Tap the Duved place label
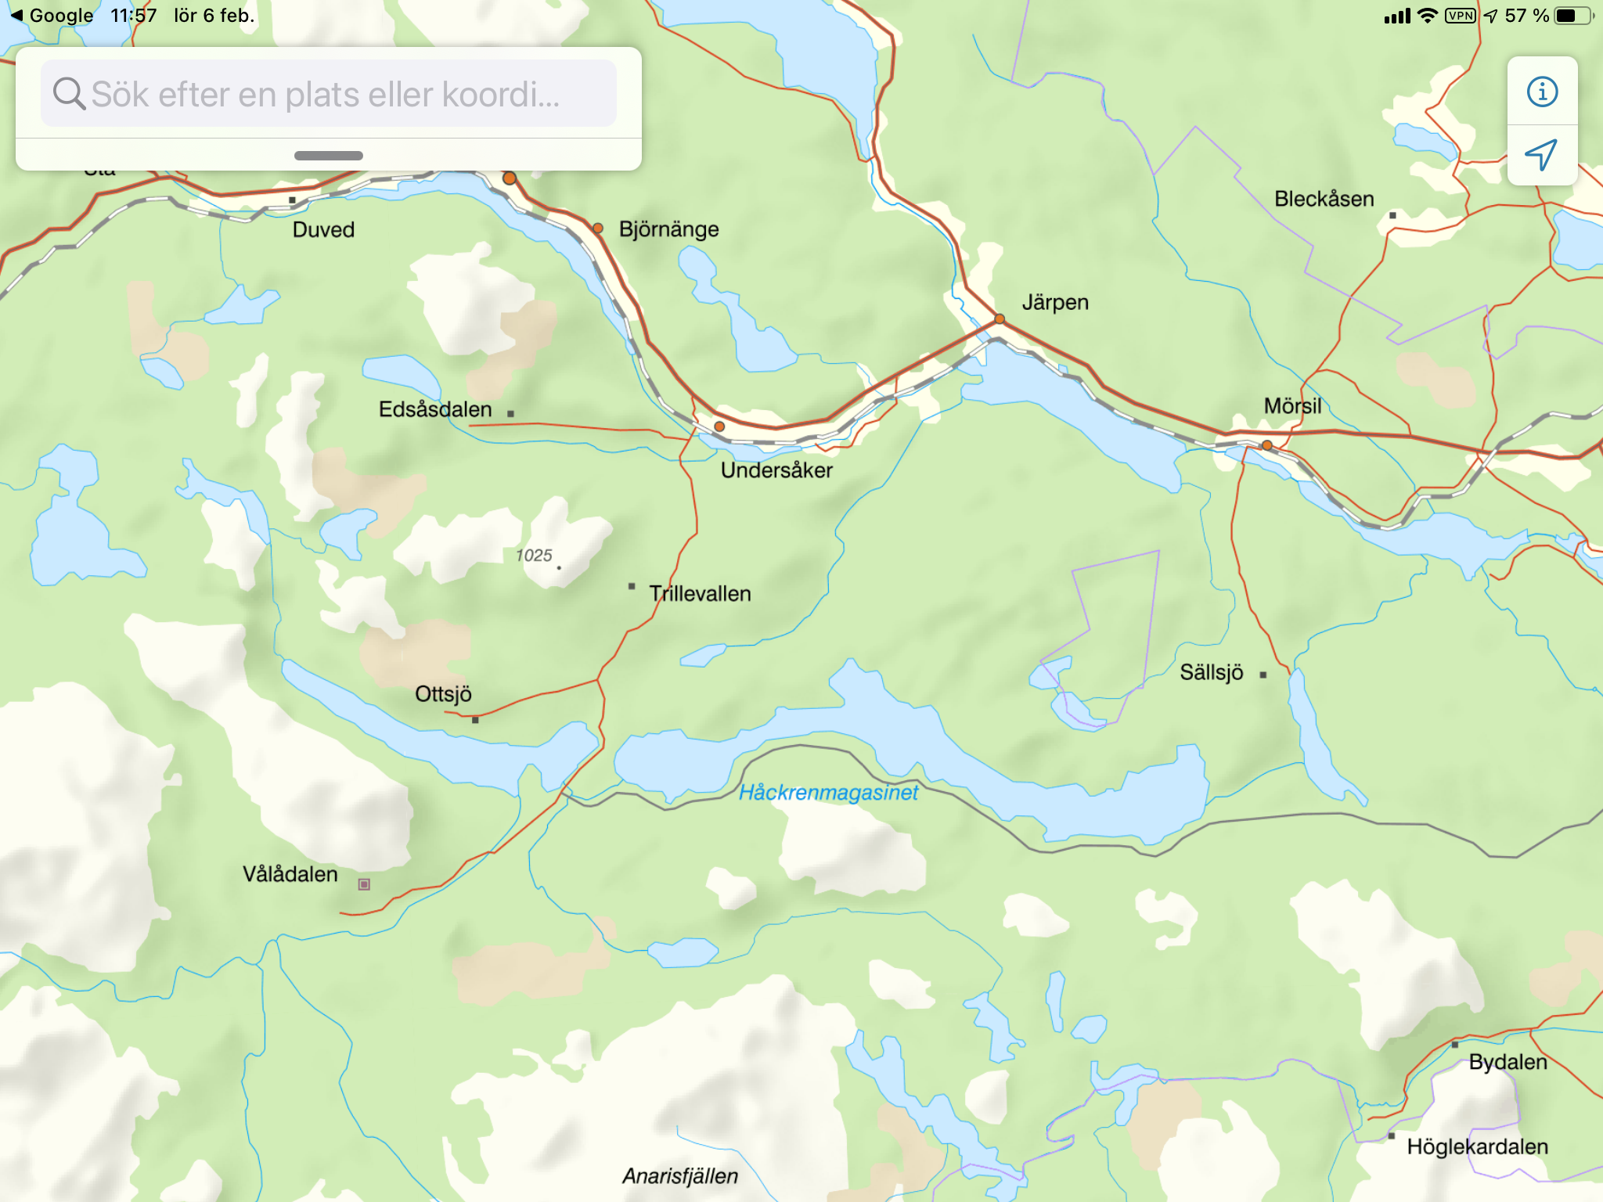This screenshot has width=1603, height=1202. tap(323, 230)
